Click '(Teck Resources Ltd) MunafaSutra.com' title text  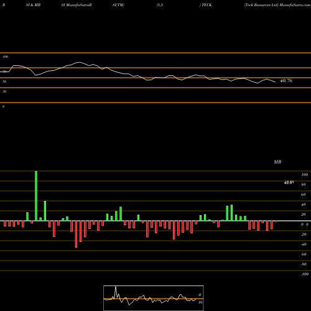pos(277,5)
